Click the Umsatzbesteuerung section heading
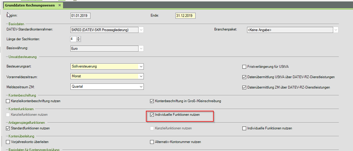This screenshot has height=151, width=353. 22,57
